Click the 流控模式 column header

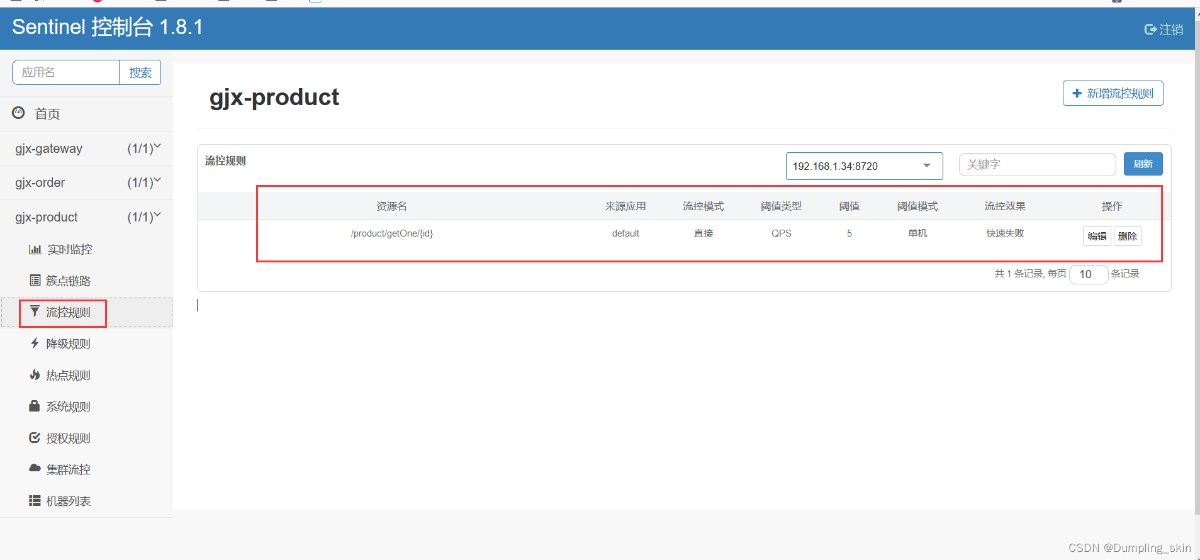click(704, 206)
